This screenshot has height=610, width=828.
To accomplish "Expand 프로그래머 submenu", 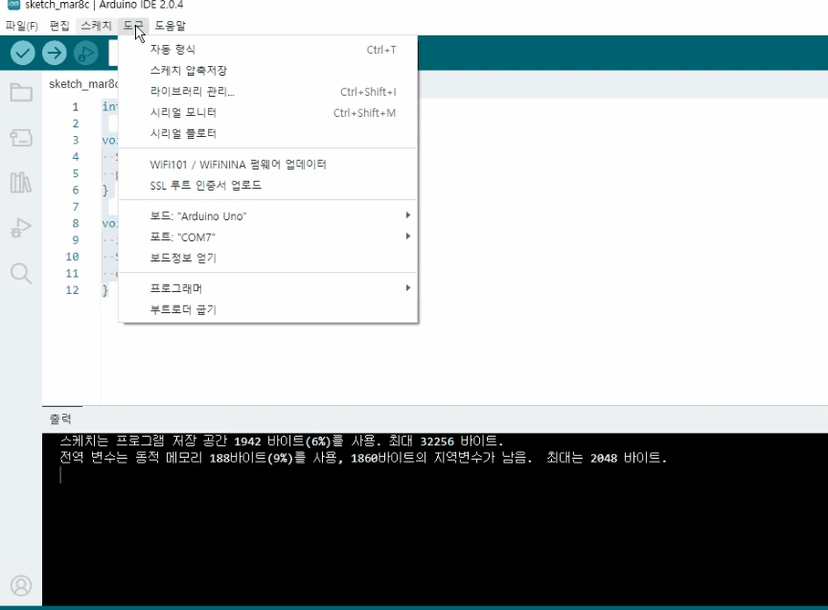I will (268, 288).
